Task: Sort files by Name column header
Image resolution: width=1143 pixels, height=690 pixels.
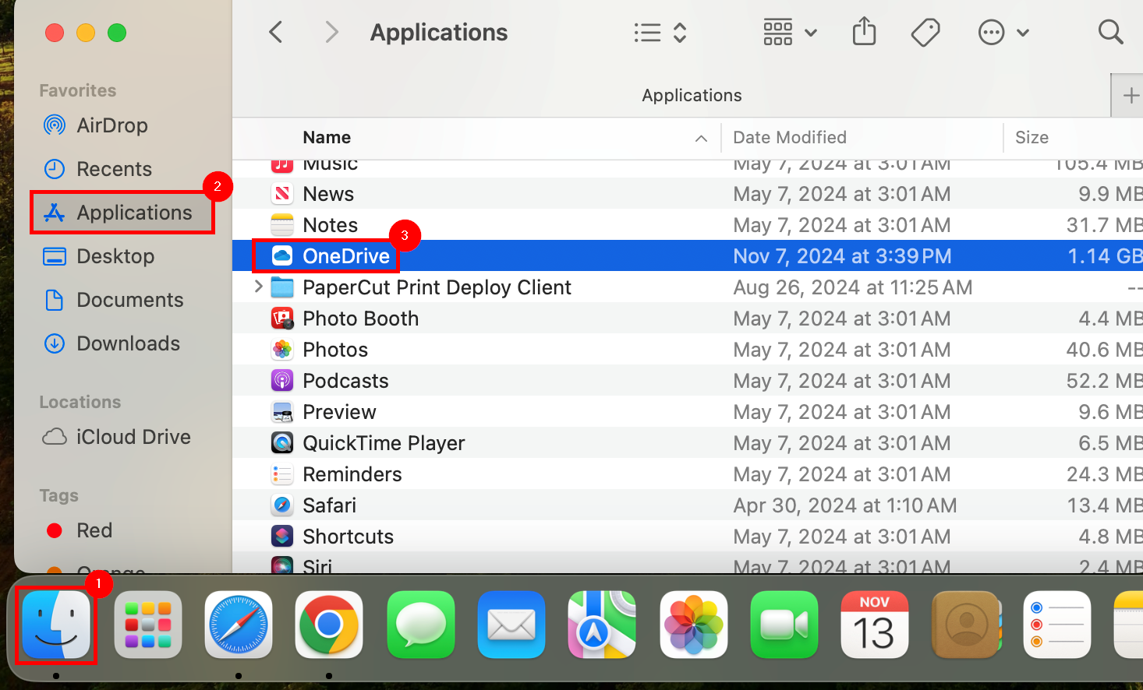Action: coord(327,137)
